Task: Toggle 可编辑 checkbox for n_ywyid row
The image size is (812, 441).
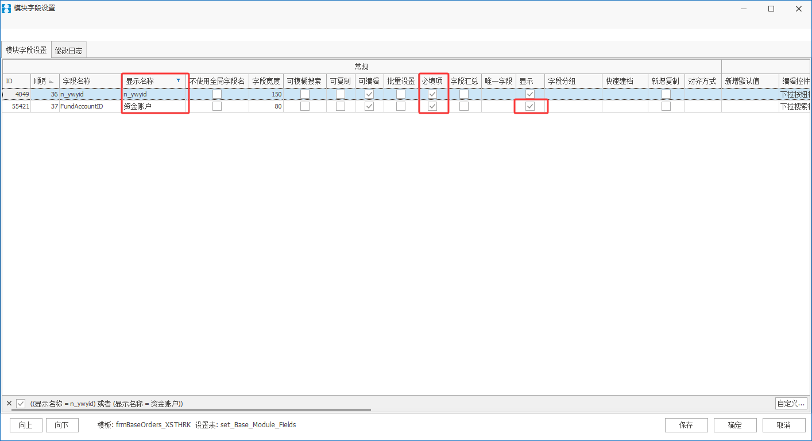Action: [369, 94]
